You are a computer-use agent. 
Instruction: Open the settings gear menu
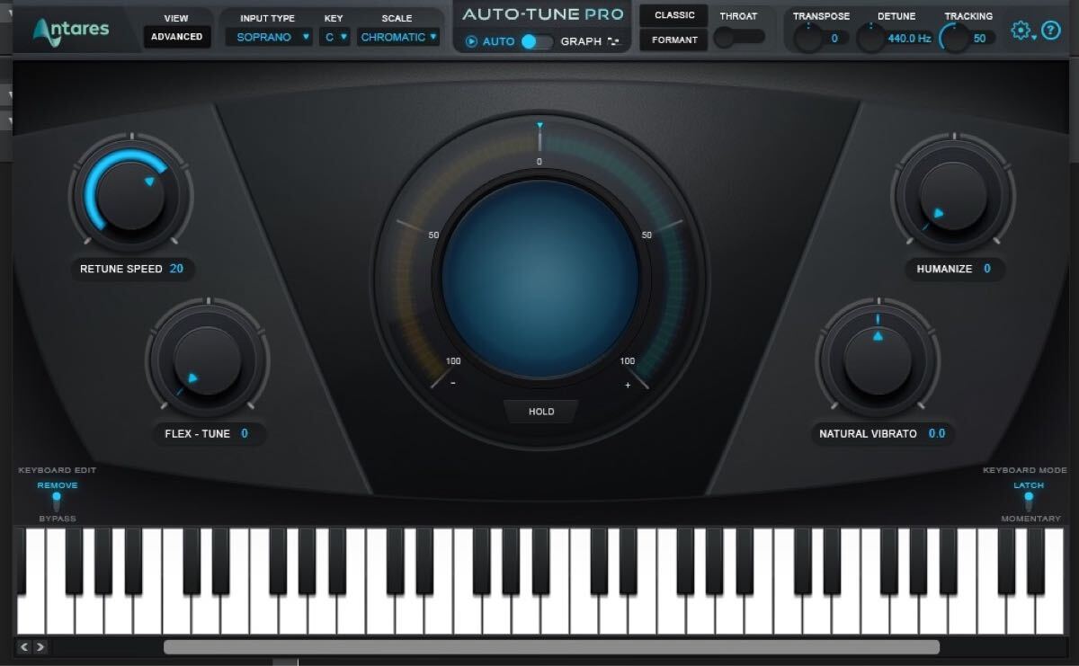coord(1021,30)
